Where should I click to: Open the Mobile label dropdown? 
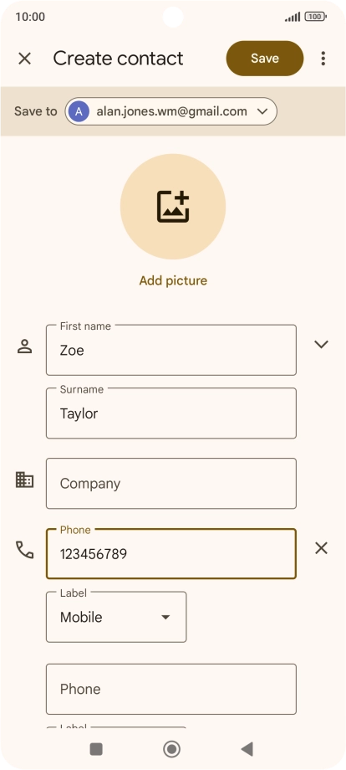coord(116,618)
